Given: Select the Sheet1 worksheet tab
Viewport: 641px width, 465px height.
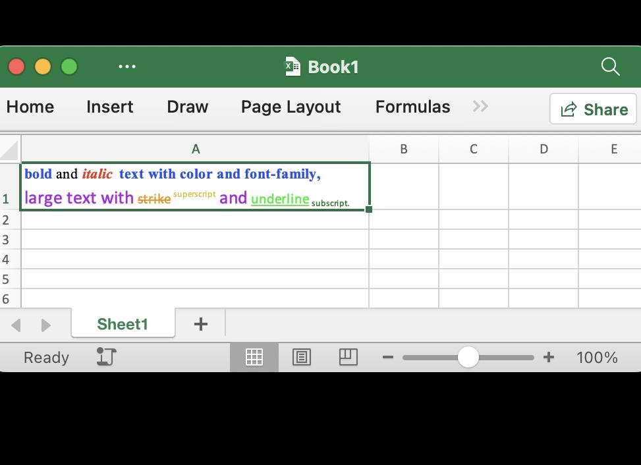Looking at the screenshot, I should [x=123, y=324].
